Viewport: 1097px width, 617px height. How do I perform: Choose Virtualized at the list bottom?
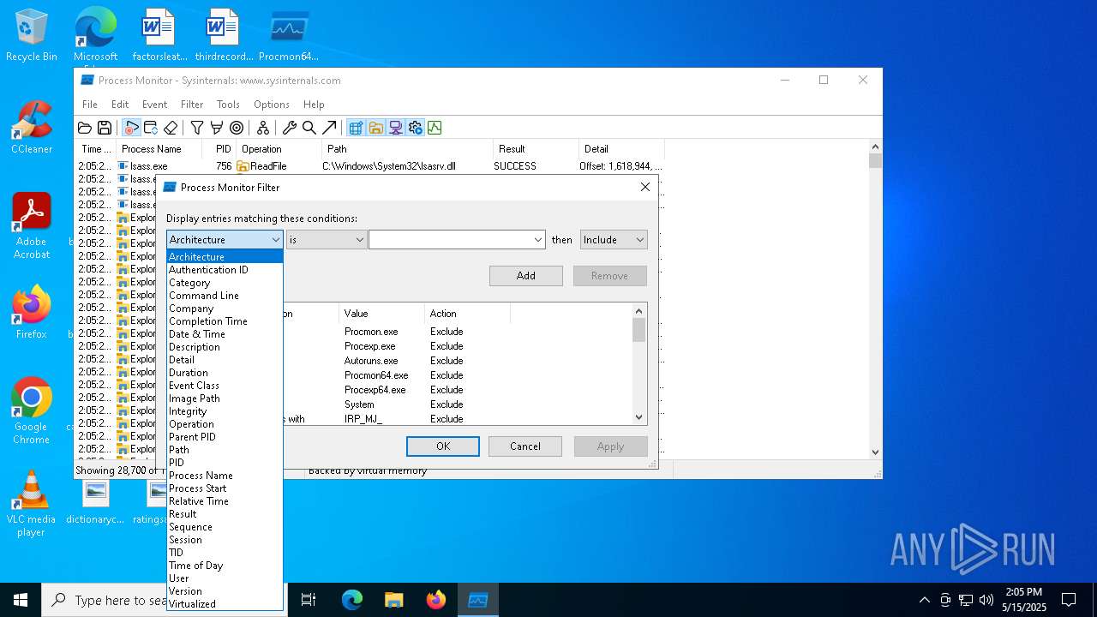coord(225,604)
